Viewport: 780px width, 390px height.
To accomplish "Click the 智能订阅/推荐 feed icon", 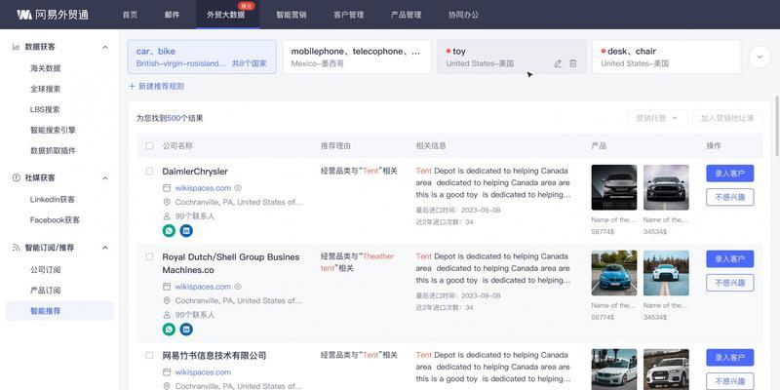I will tap(16, 248).
